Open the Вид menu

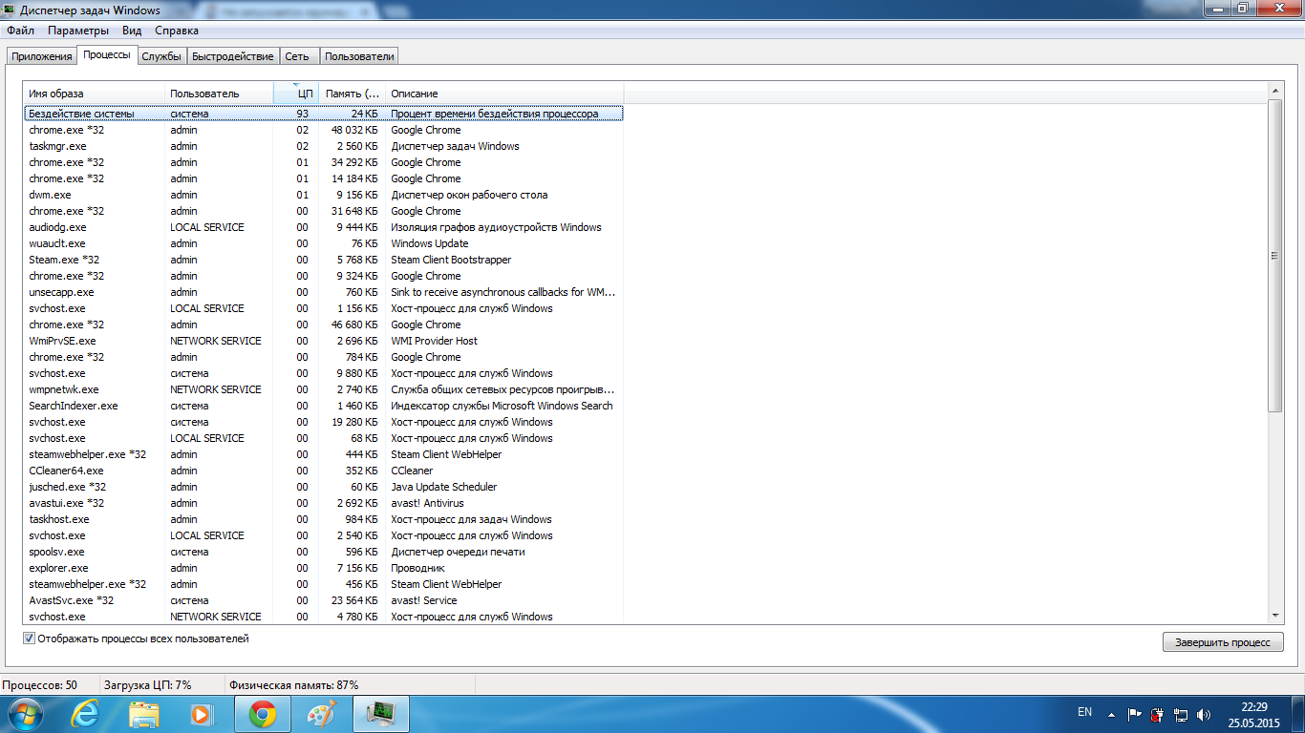pos(132,31)
